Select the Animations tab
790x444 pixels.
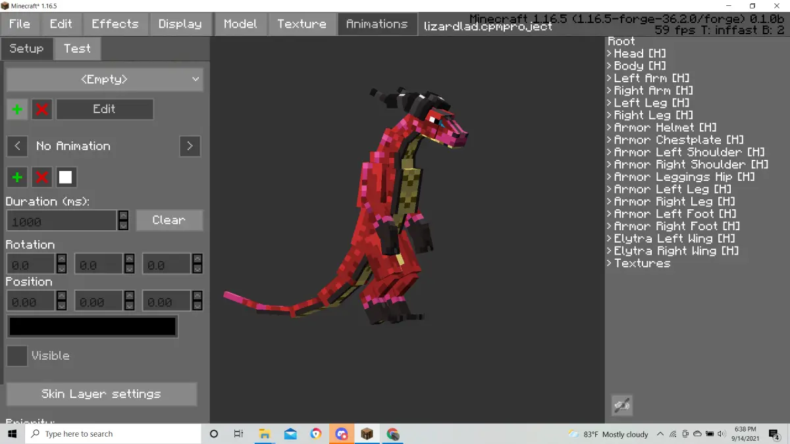(x=377, y=24)
